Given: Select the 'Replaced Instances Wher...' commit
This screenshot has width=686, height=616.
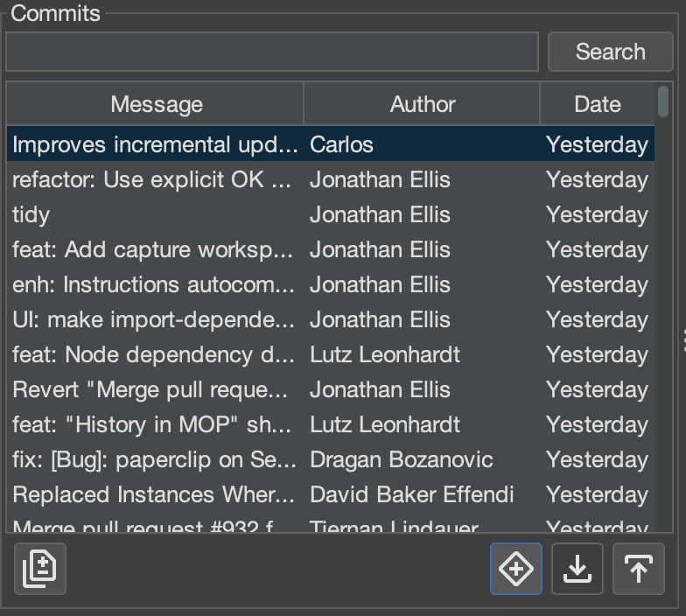Looking at the screenshot, I should click(x=155, y=494).
